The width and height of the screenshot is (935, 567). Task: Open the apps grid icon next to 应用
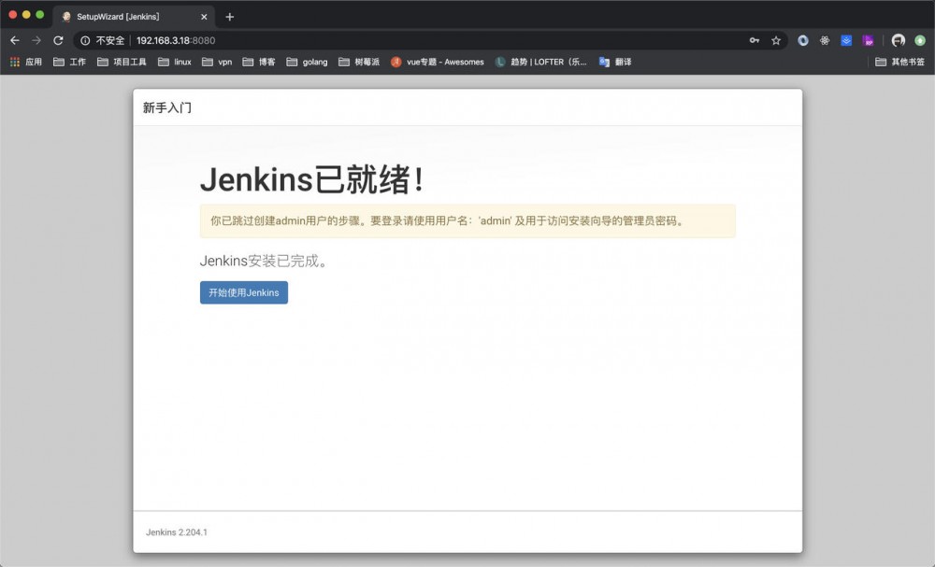[15, 62]
